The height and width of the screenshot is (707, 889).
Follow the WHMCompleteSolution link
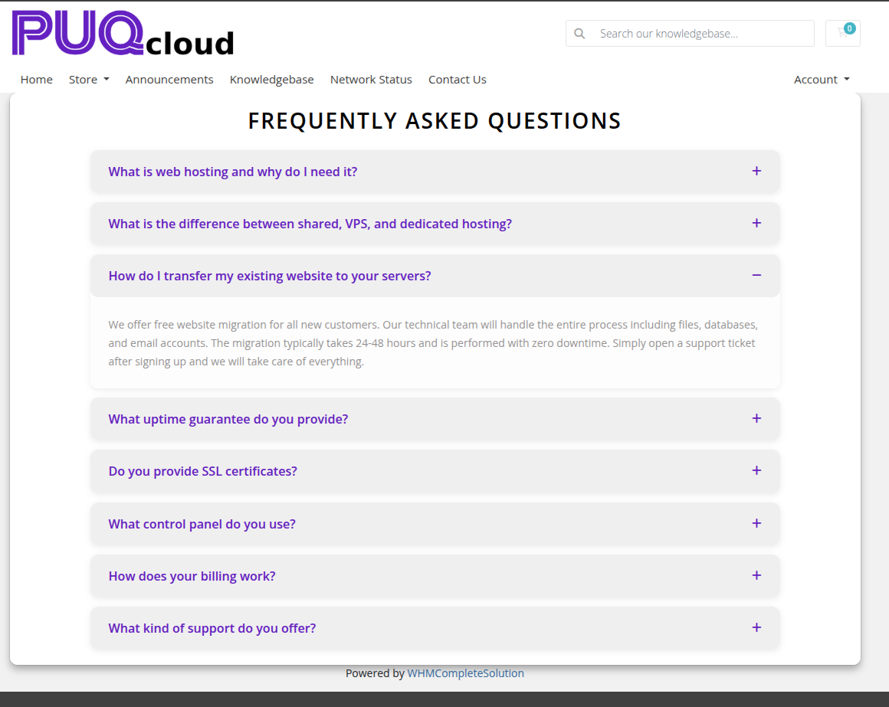465,673
